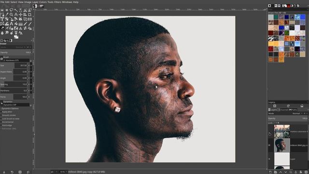309x174 pixels.
Task: Open the px unit dropdown
Action: (x=54, y=172)
